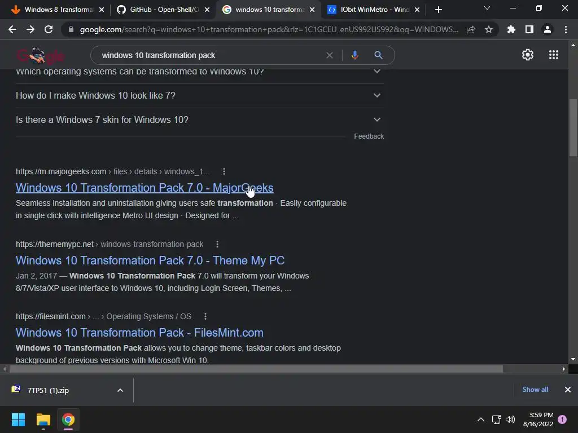Image resolution: width=578 pixels, height=433 pixels.
Task: Open downloaded 7TP51 (1).zip file
Action: pos(48,390)
